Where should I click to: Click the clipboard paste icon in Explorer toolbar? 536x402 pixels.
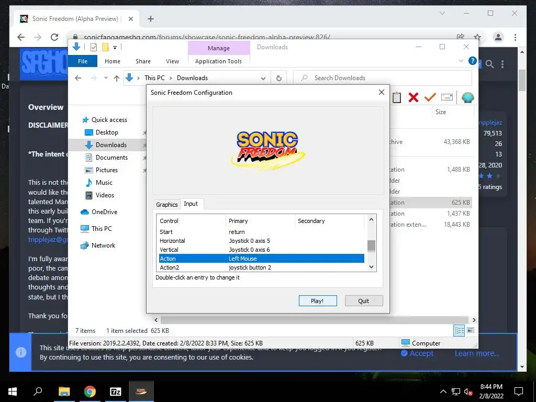[x=397, y=98]
